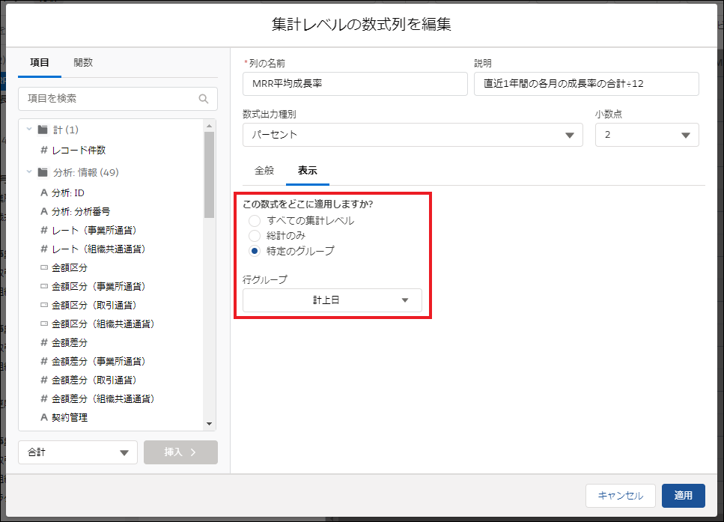This screenshot has height=522, width=724.
Task: Select the 分析: ID text field
Action: [x=67, y=193]
